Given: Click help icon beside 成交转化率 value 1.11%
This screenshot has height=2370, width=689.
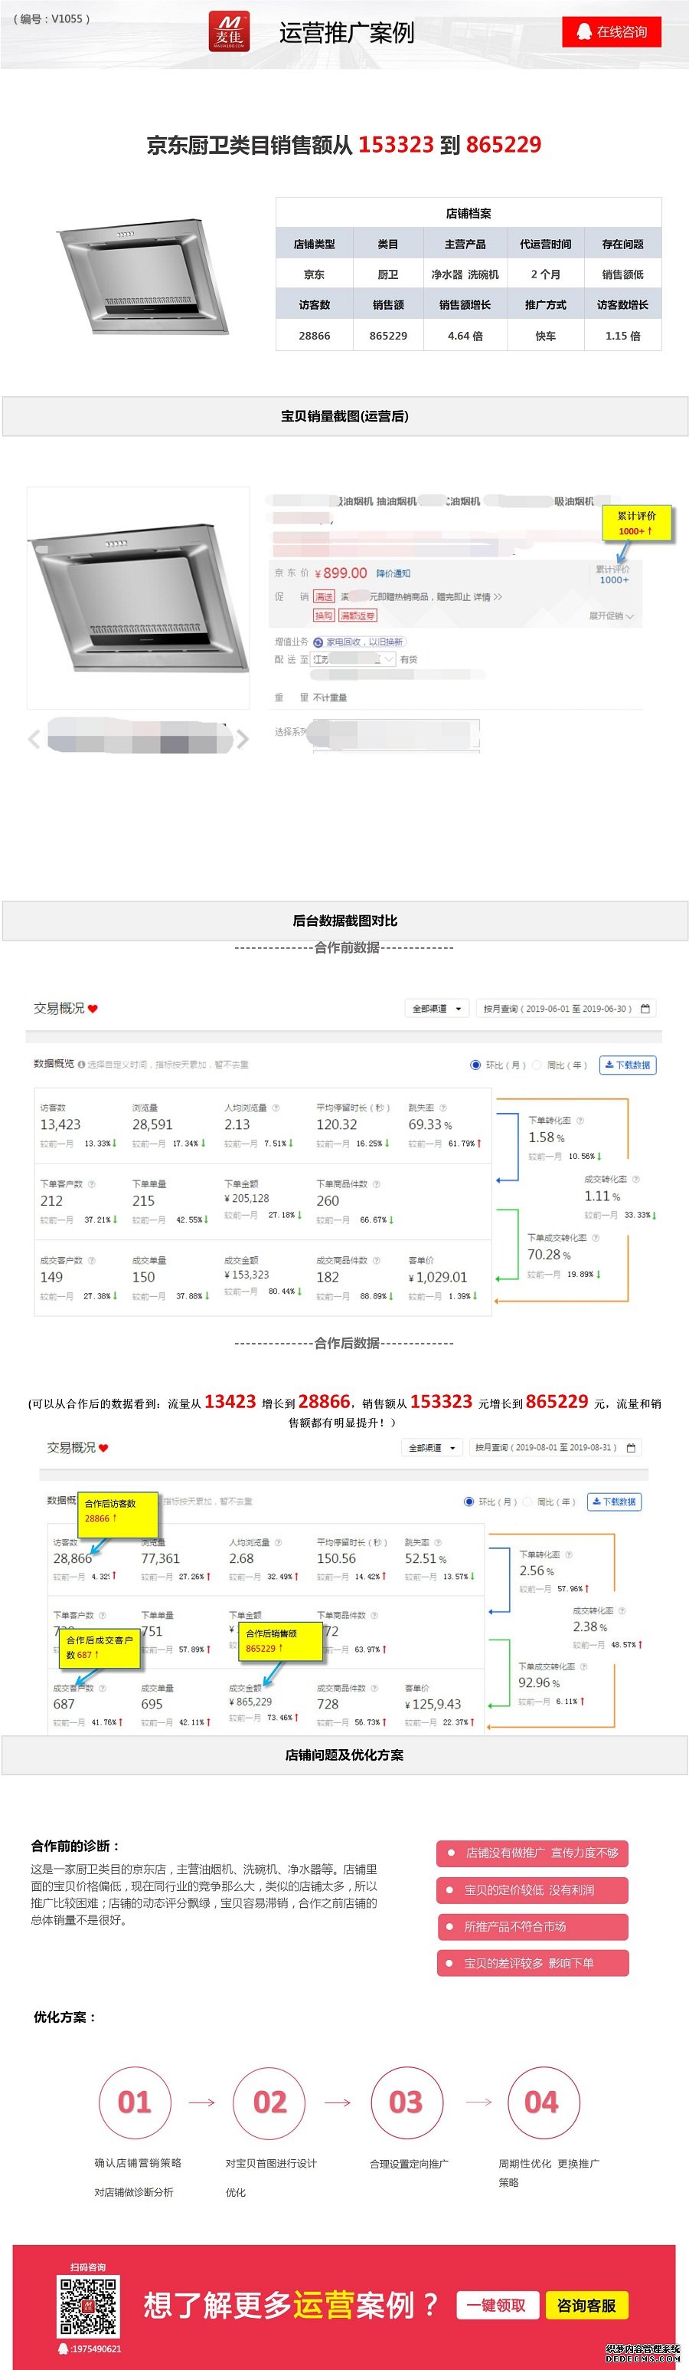Looking at the screenshot, I should click(635, 1180).
